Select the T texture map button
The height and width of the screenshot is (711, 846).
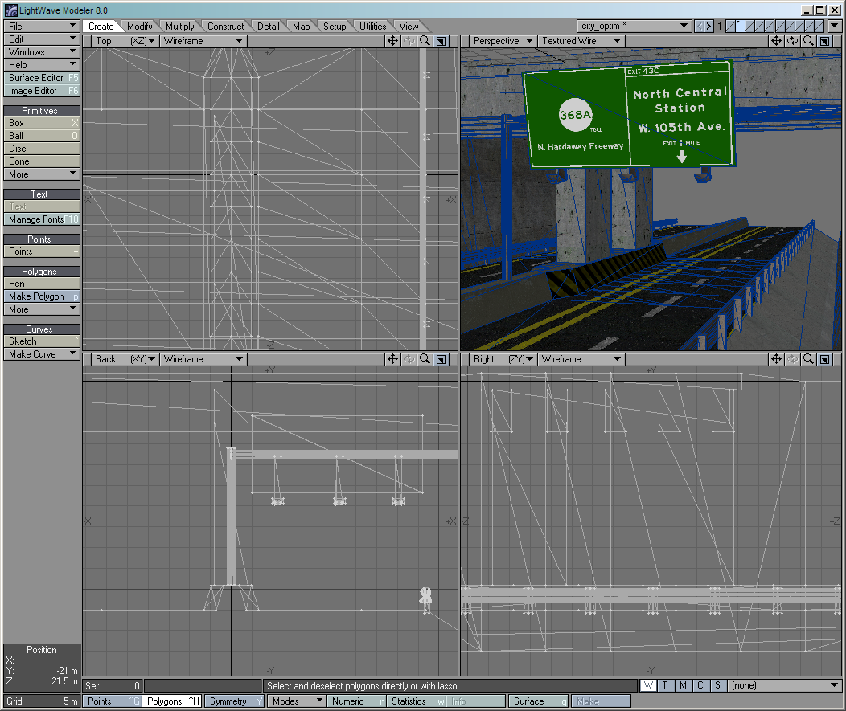coord(665,685)
